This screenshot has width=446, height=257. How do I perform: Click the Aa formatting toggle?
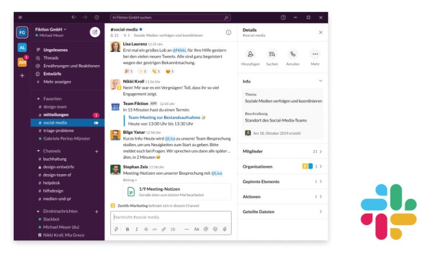(x=196, y=229)
